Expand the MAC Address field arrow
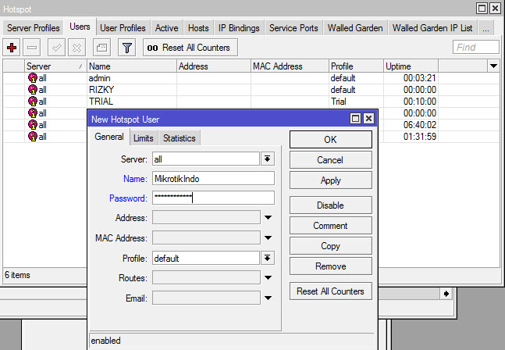 click(268, 237)
